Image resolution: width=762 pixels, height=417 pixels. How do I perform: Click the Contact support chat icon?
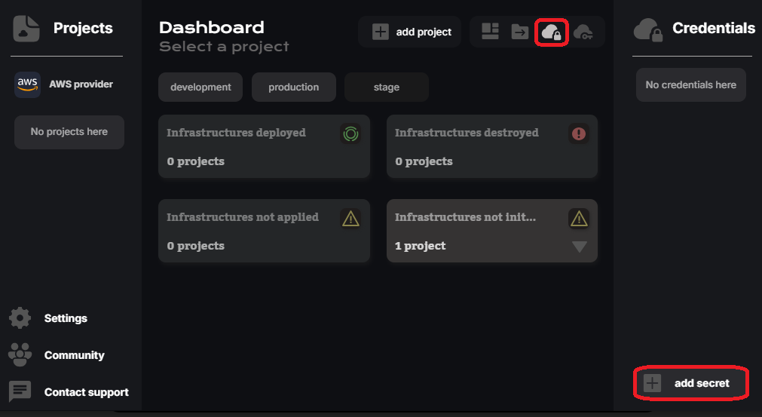click(20, 391)
